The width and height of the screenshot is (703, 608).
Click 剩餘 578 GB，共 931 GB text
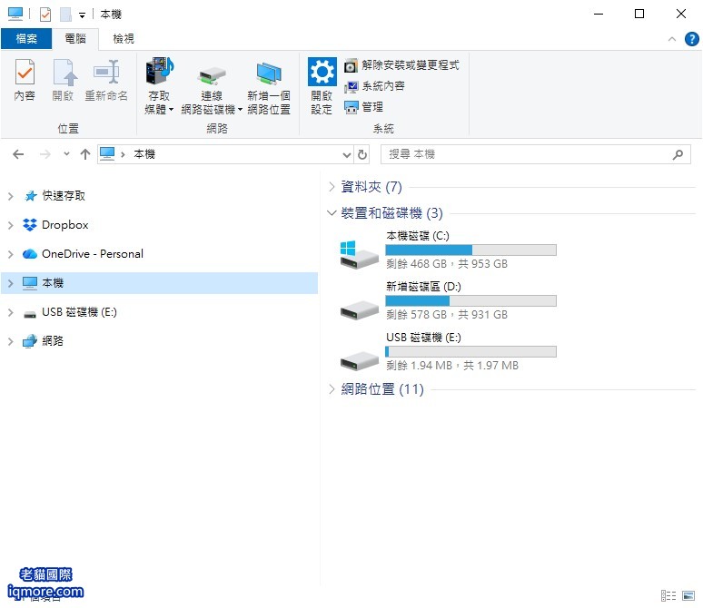point(447,315)
